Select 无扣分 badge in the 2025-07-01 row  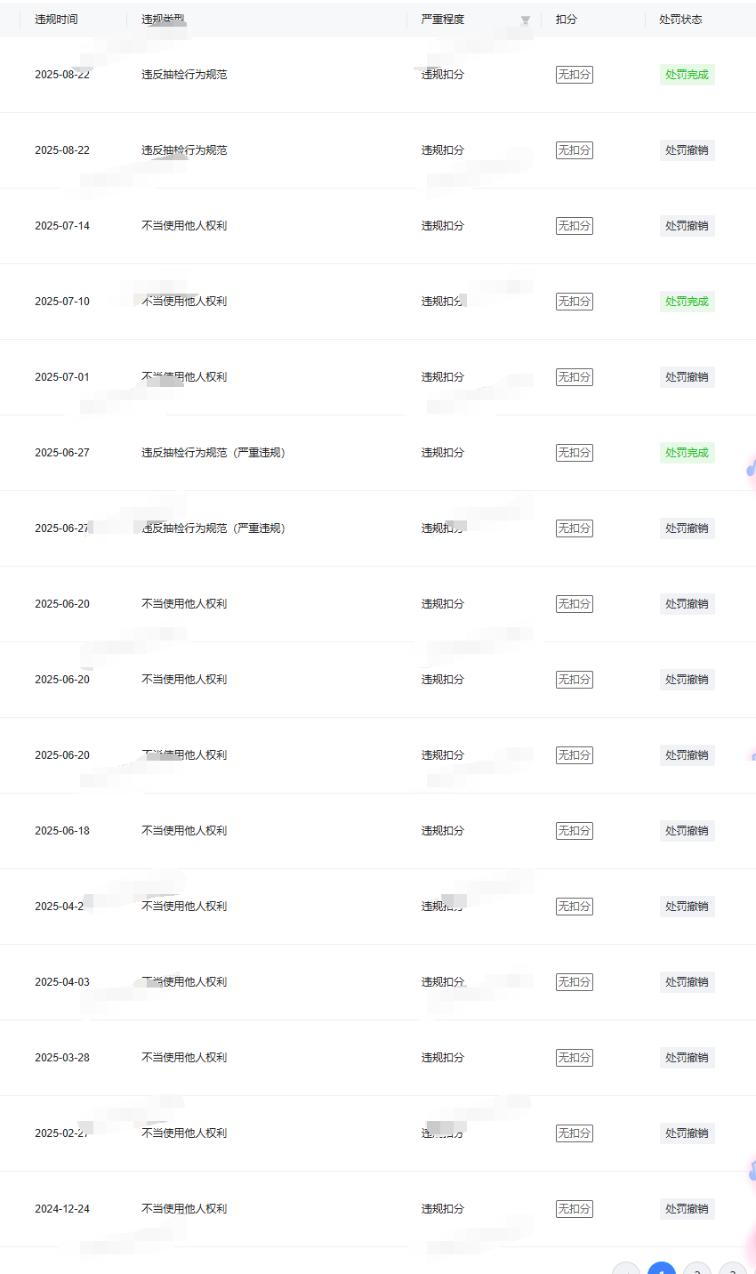[574, 377]
